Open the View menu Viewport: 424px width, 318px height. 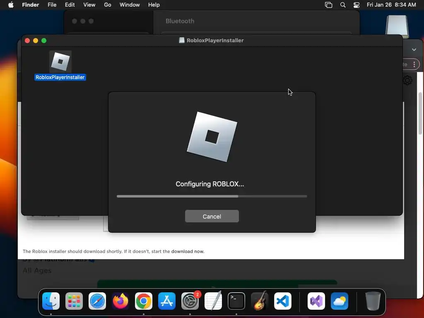(89, 5)
